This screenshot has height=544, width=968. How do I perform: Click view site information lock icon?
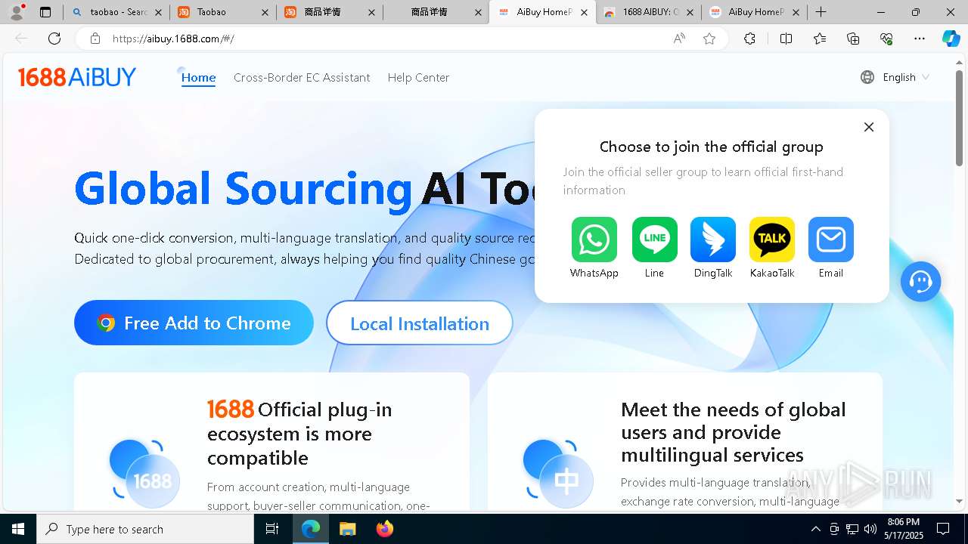95,39
